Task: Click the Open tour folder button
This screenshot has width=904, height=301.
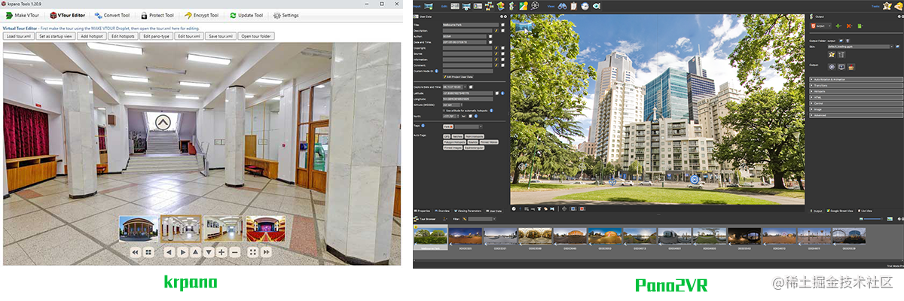Action: (257, 36)
